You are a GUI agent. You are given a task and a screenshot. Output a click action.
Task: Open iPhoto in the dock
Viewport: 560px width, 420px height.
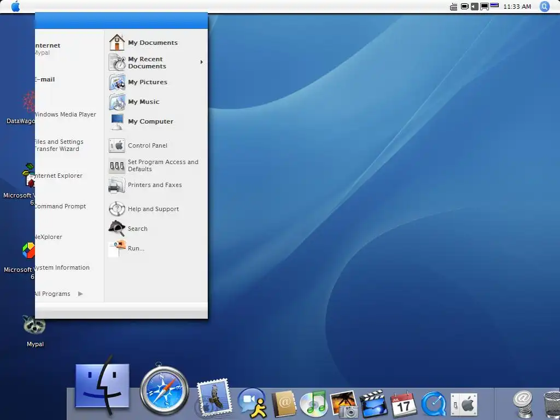pyautogui.click(x=343, y=404)
